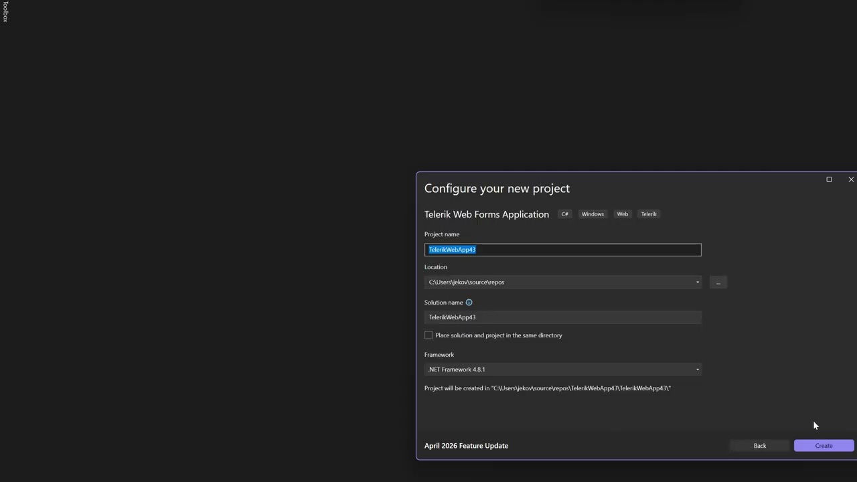Click the solution name info icon

click(469, 303)
